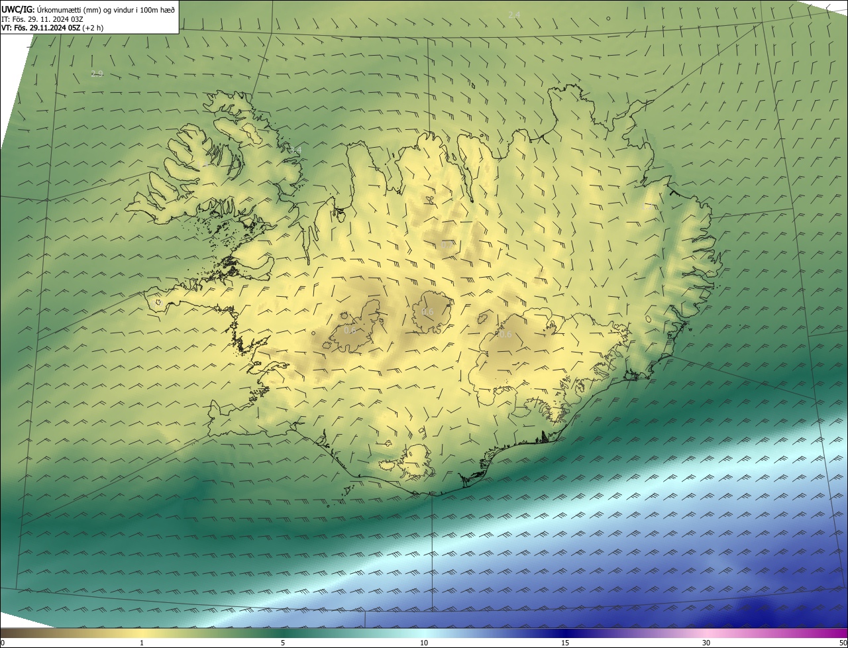
Task: Click the 2.4 value label at top of map
Action: (514, 15)
